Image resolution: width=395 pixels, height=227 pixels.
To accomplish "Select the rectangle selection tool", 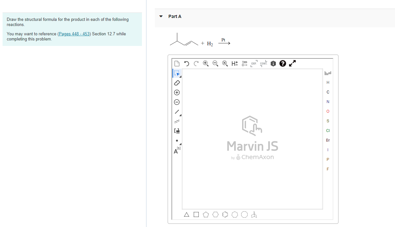I will click(177, 74).
